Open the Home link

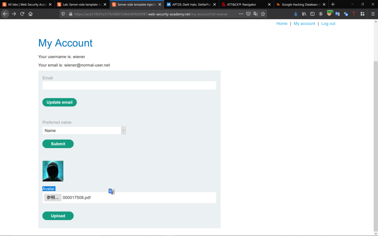point(282,24)
